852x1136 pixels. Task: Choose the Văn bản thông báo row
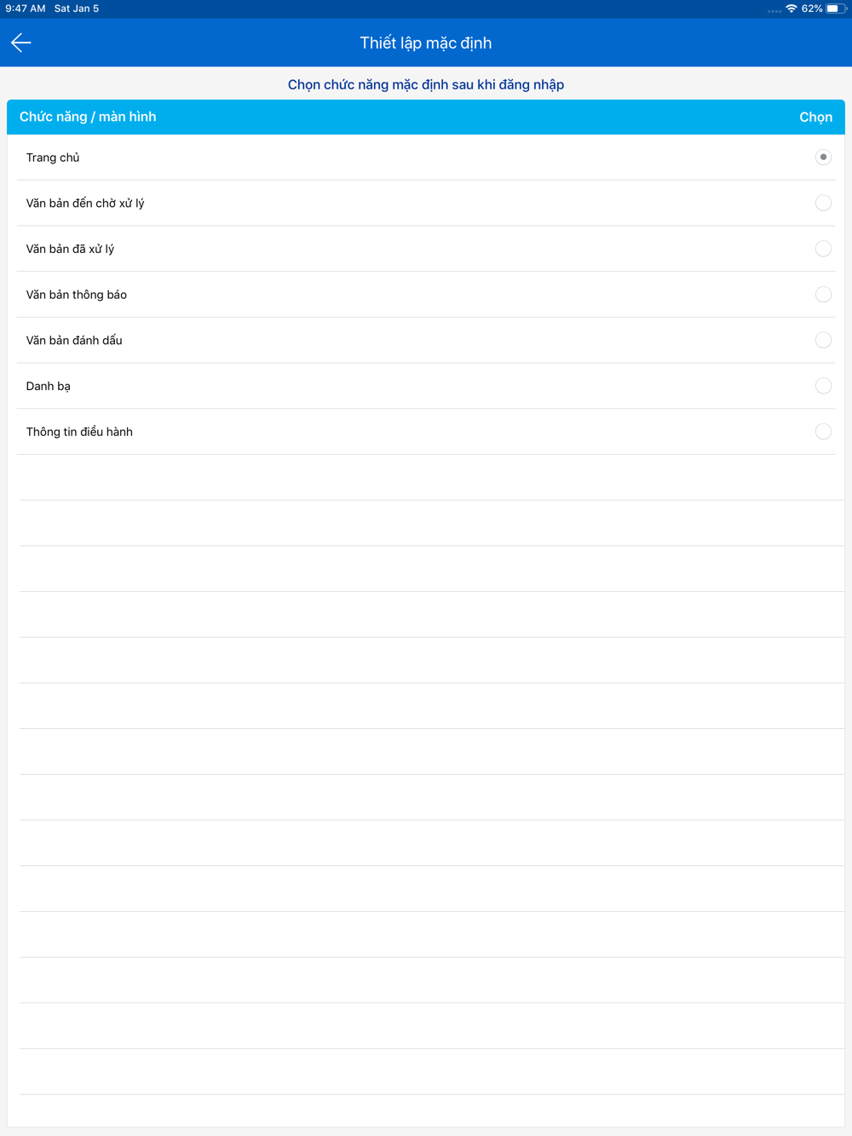point(426,295)
